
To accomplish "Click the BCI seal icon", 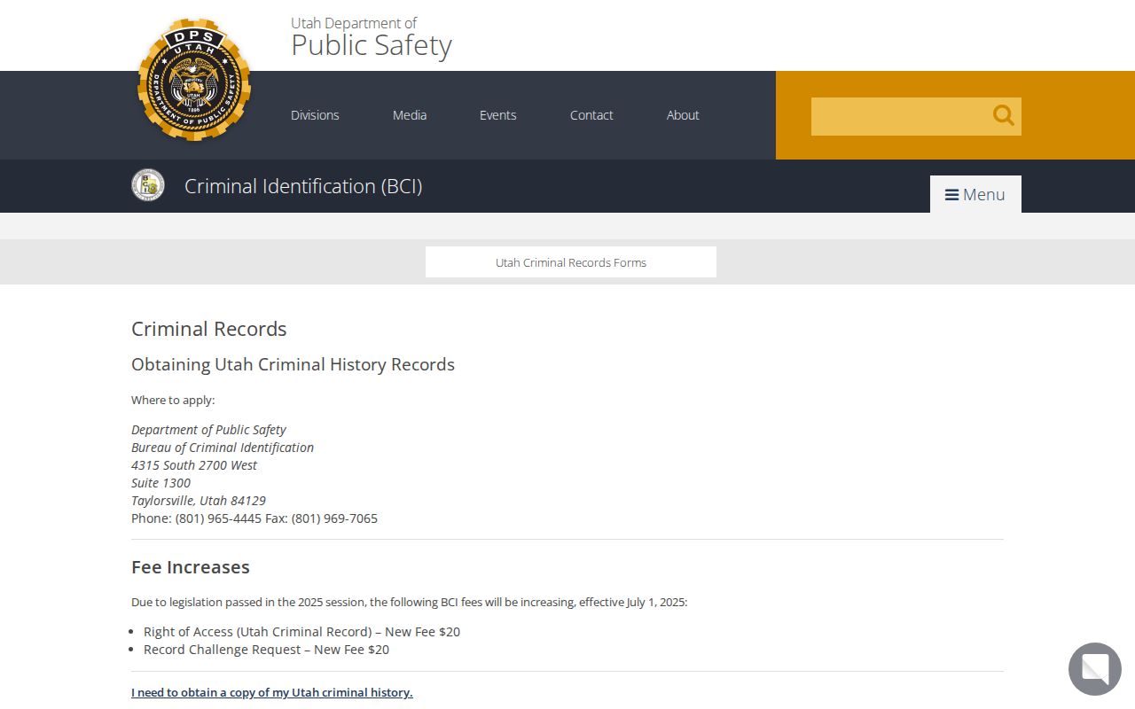I will (148, 185).
